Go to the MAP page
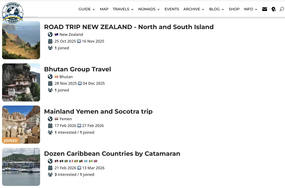The image size is (285, 188). coord(104,9)
